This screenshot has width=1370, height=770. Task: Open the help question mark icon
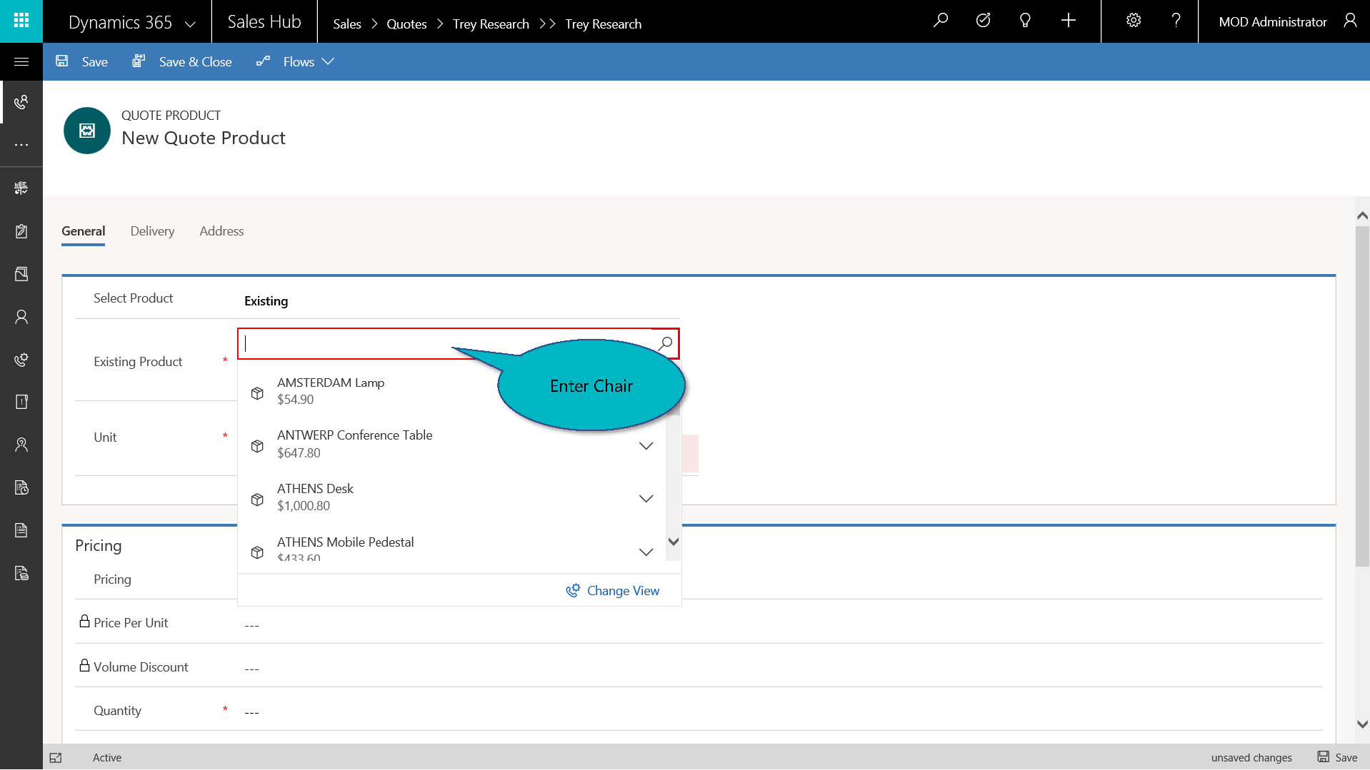pos(1176,21)
